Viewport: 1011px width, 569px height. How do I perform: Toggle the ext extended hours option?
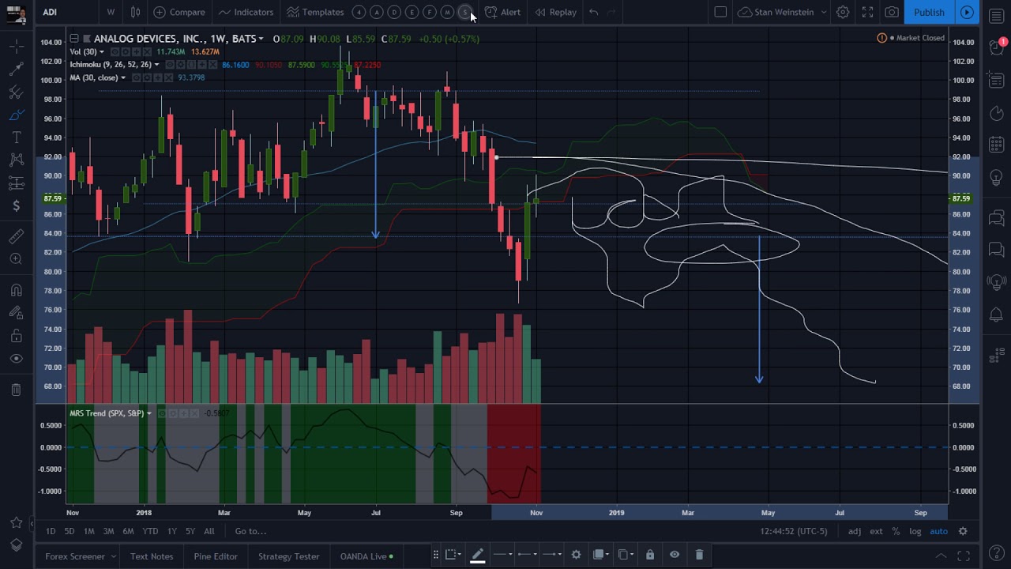[876, 531]
